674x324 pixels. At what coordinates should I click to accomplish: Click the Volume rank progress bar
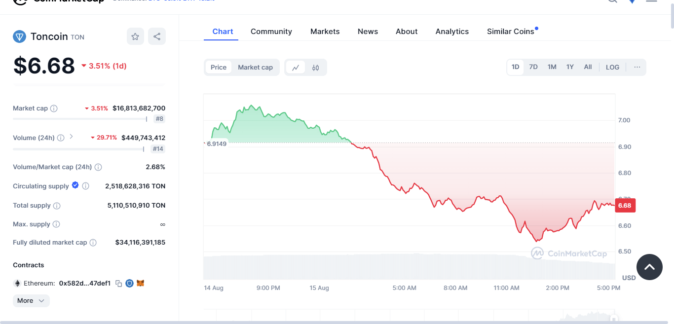pos(78,148)
